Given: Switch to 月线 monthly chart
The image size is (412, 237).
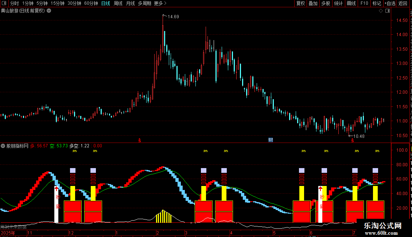Looking at the screenshot, I should click(x=130, y=3).
